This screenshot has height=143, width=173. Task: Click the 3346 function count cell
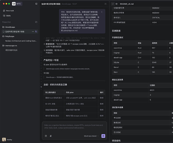[x=154, y=62]
